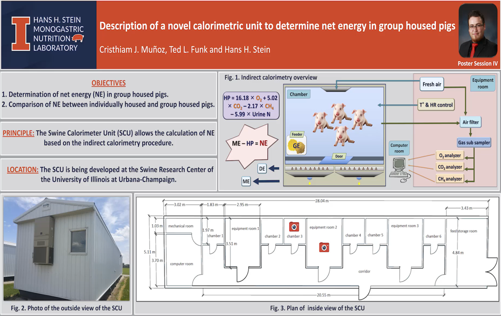Screen dimensions: 501x316
Task: Click the mechanical room label in plan
Action: pos(181,226)
